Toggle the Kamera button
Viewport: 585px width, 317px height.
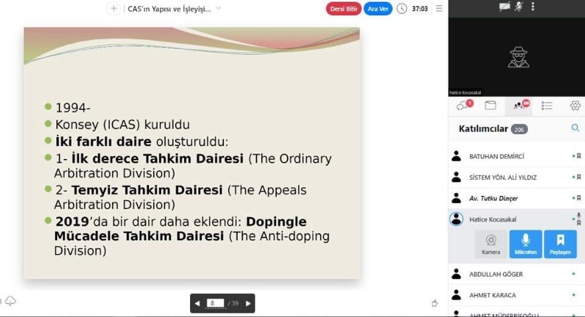491,244
